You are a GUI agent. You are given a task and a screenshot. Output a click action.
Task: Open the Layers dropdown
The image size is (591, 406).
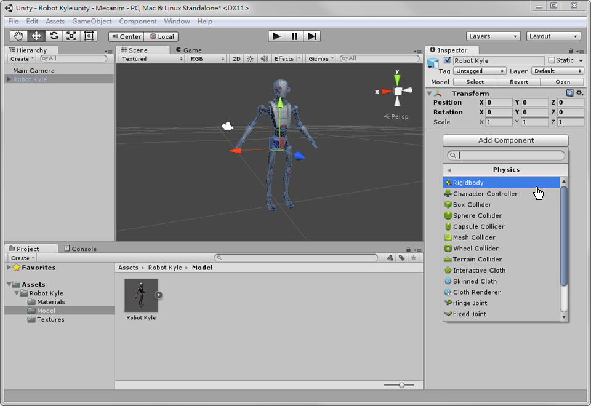(493, 36)
